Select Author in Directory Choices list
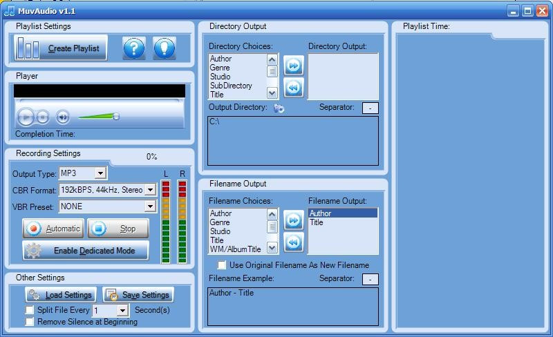The height and width of the screenshot is (337, 553). pos(221,59)
